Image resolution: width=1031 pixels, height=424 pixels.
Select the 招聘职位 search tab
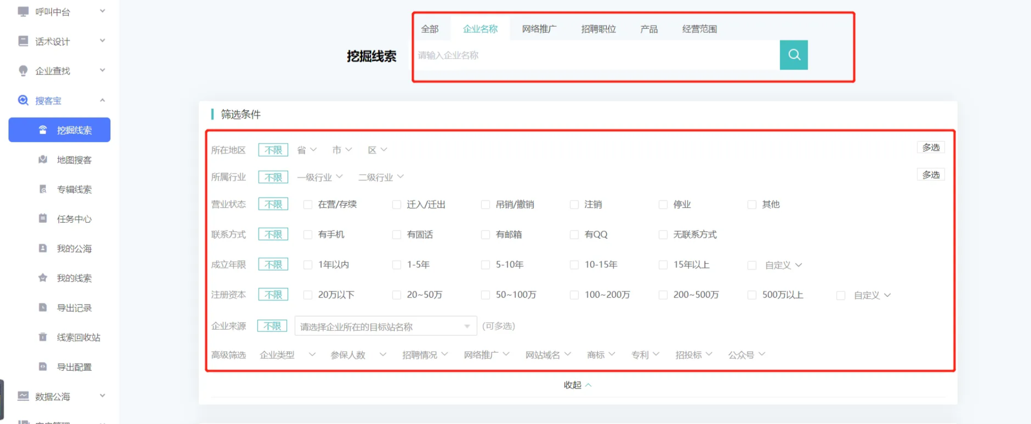[598, 29]
